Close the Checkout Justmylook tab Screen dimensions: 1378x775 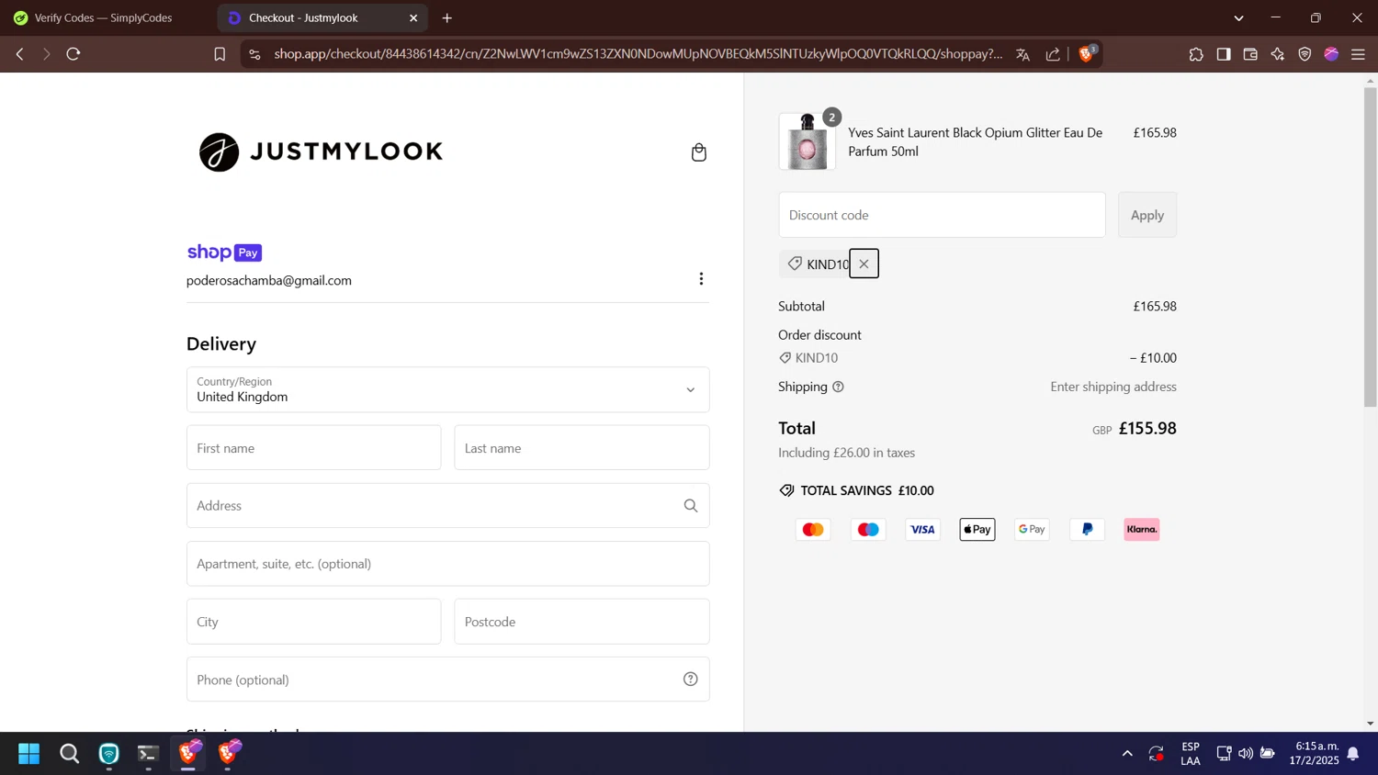click(x=413, y=17)
